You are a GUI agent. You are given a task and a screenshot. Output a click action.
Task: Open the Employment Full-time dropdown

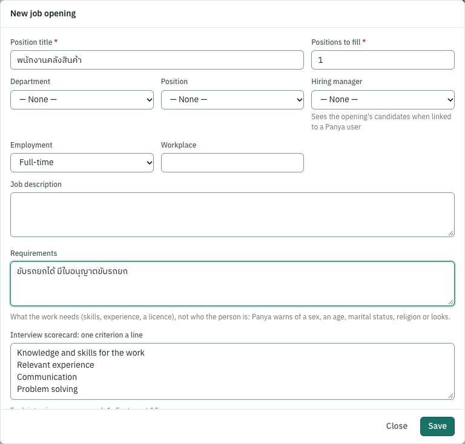click(x=82, y=163)
